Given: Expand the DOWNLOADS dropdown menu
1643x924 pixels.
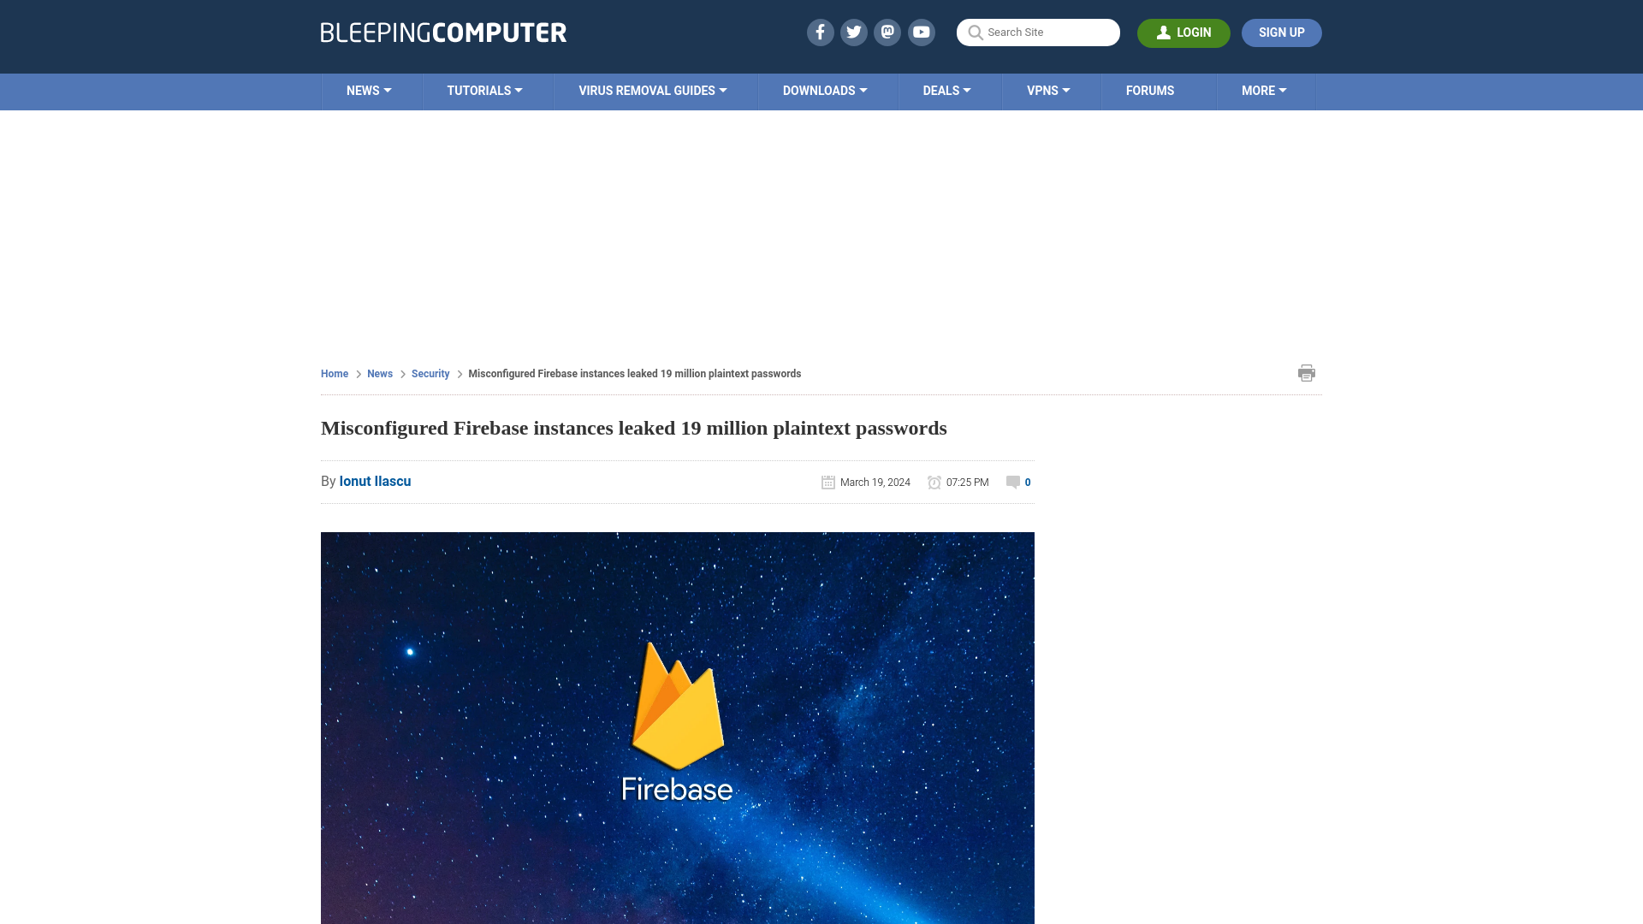Looking at the screenshot, I should click(825, 90).
